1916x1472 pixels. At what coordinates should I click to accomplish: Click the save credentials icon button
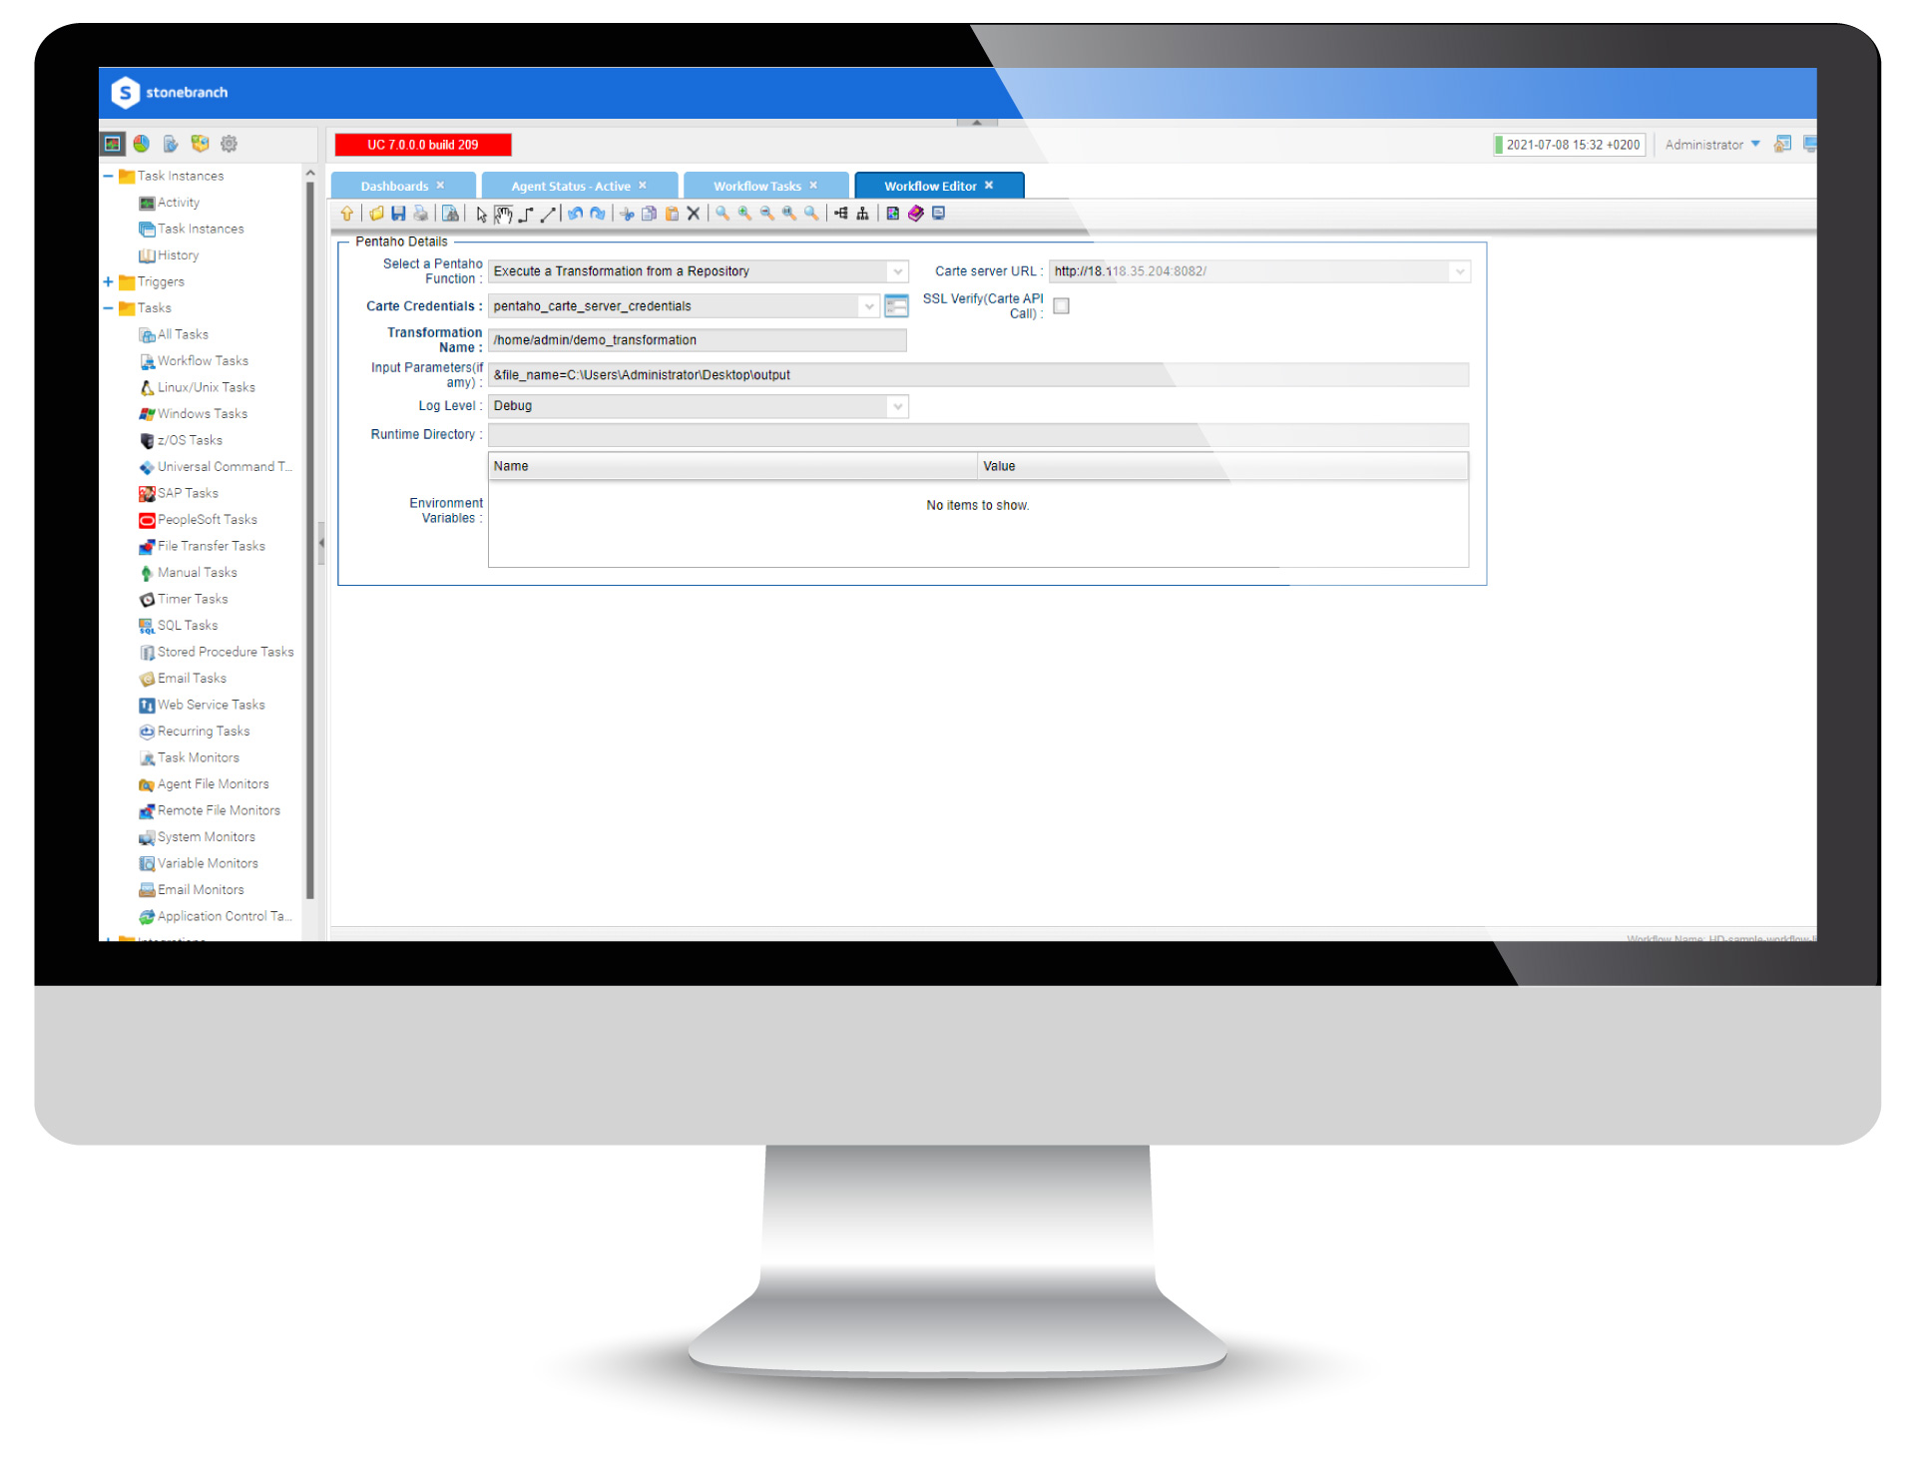[x=898, y=304]
